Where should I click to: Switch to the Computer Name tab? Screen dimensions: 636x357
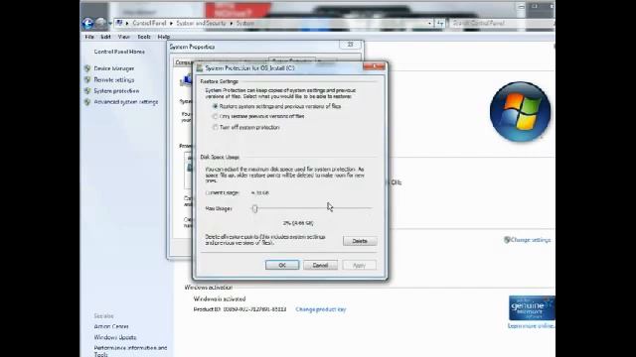click(x=183, y=62)
